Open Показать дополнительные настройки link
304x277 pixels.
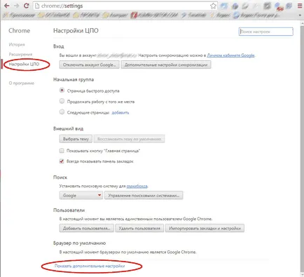tap(90, 266)
